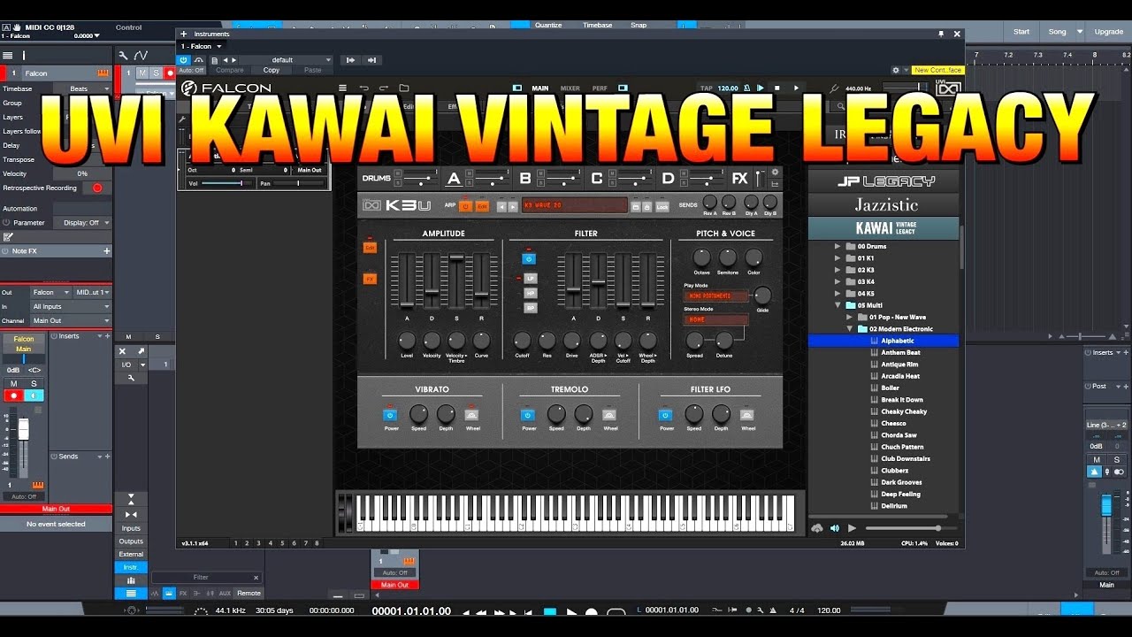Viewport: 1132px width, 637px height.
Task: Toggle Filter LFO power switch
Action: point(667,415)
